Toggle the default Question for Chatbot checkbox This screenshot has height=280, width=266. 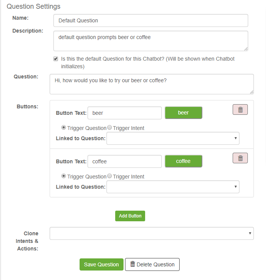[x=56, y=59]
